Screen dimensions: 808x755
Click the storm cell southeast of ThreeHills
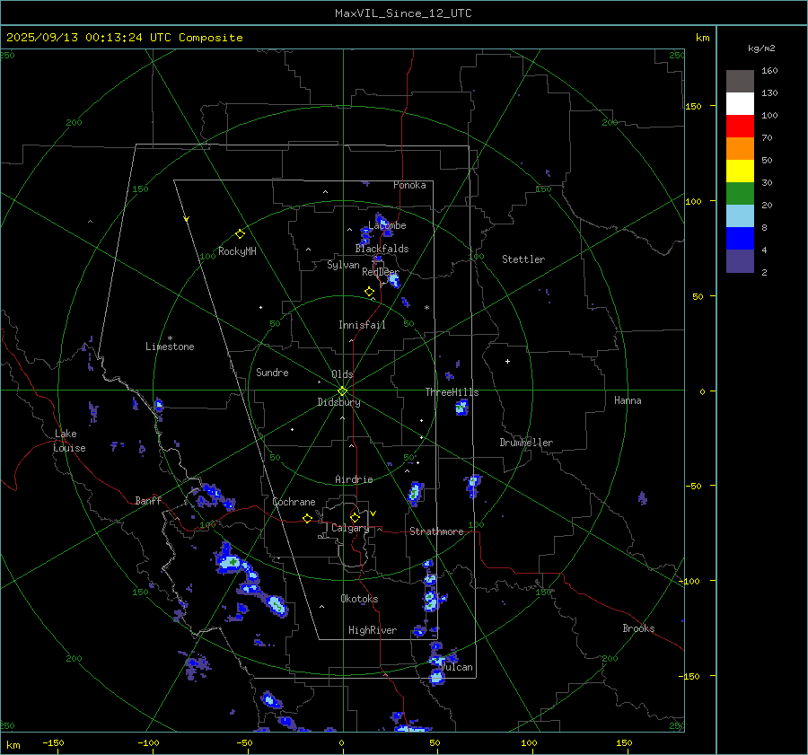[461, 408]
